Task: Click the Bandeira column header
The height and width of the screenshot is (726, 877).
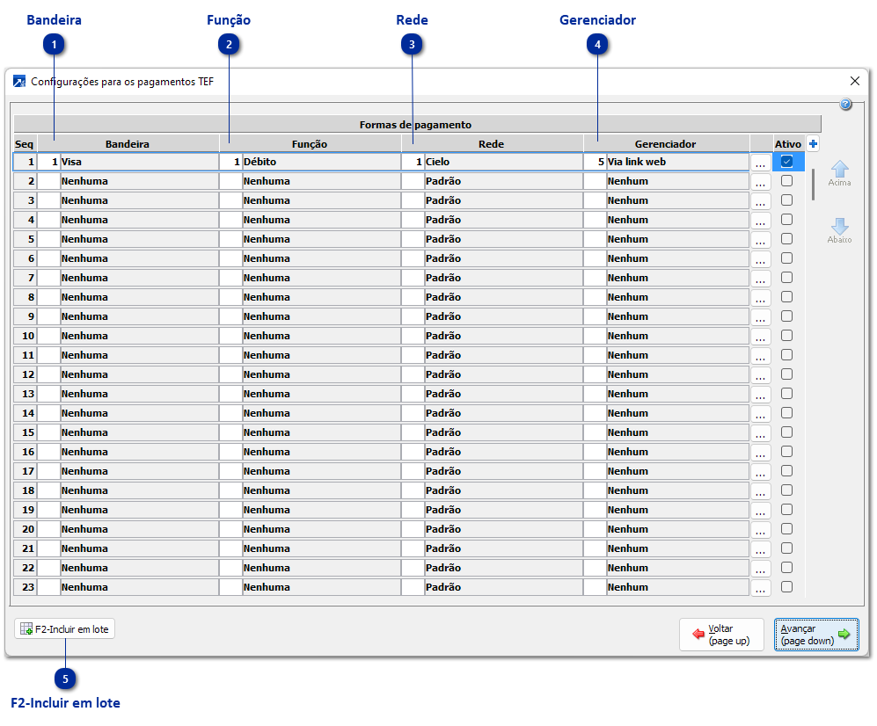Action: coord(128,143)
